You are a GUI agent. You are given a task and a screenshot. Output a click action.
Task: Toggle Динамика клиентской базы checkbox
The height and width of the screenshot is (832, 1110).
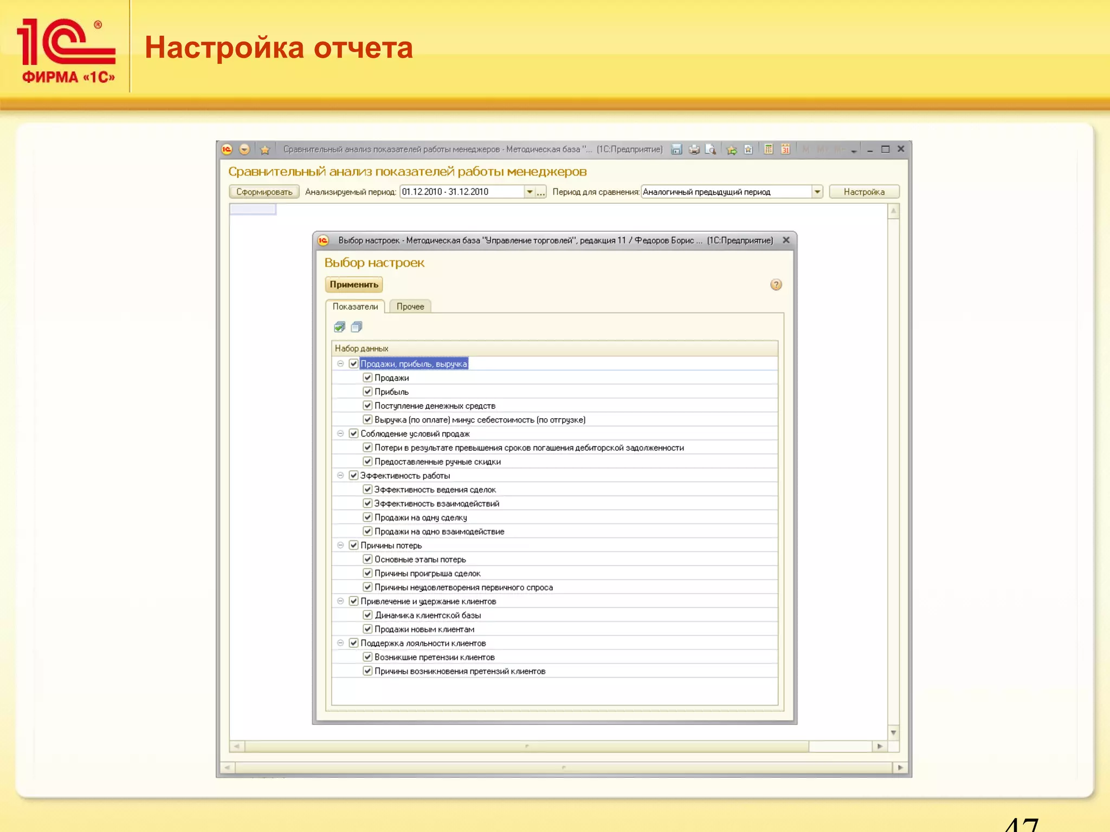click(367, 615)
